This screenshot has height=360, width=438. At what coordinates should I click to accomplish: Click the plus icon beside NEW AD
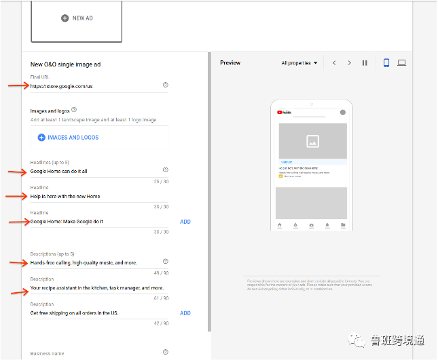65,18
